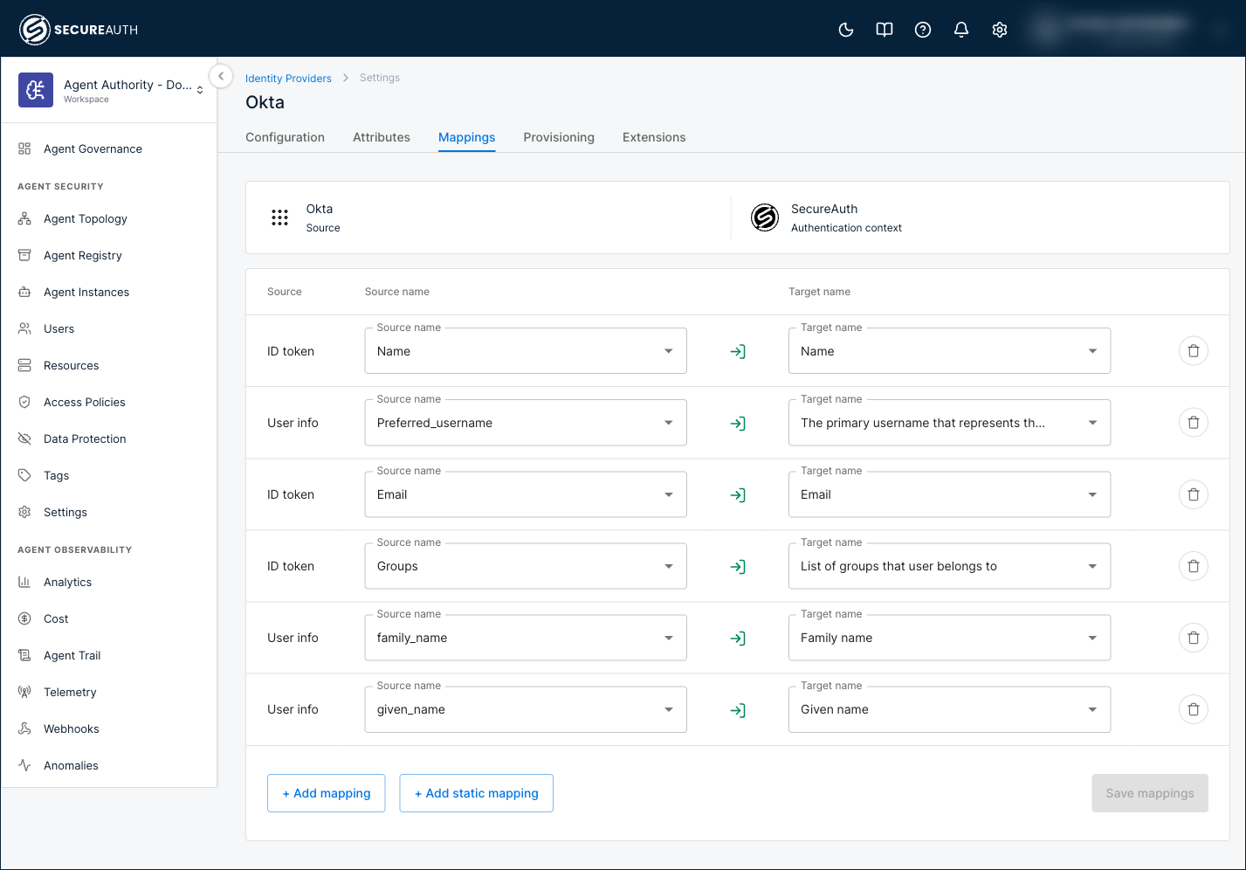1246x870 pixels.
Task: Open the List of groups target dropdown
Action: coord(949,566)
